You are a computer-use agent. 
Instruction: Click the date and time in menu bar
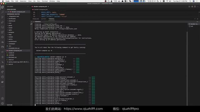(x=180, y=1)
